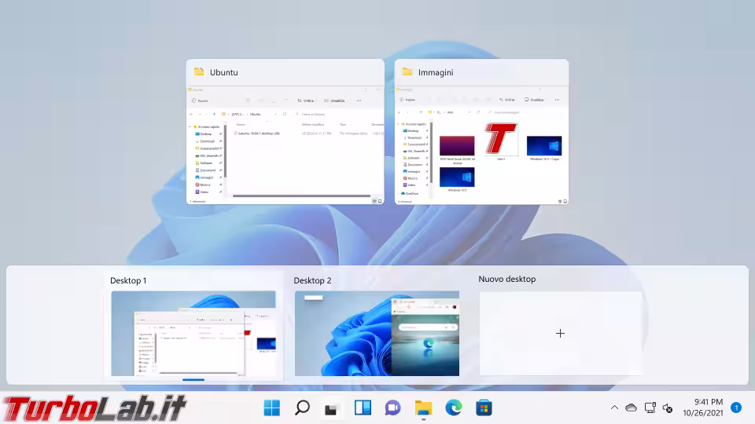The image size is (755, 424).
Task: Open Microsoft Store from taskbar
Action: pyautogui.click(x=484, y=408)
